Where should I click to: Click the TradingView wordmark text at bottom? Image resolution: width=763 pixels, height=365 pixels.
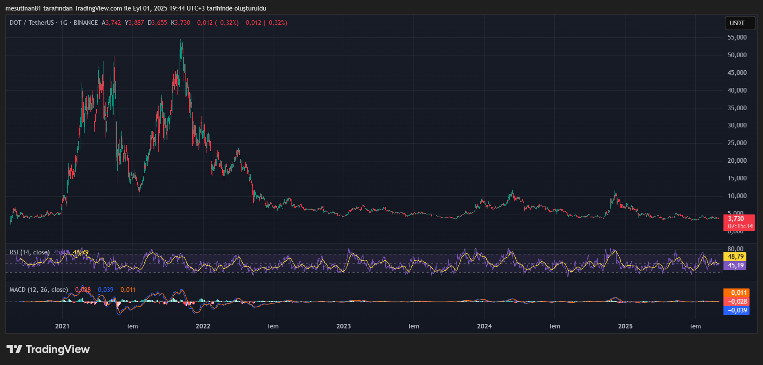(58, 349)
